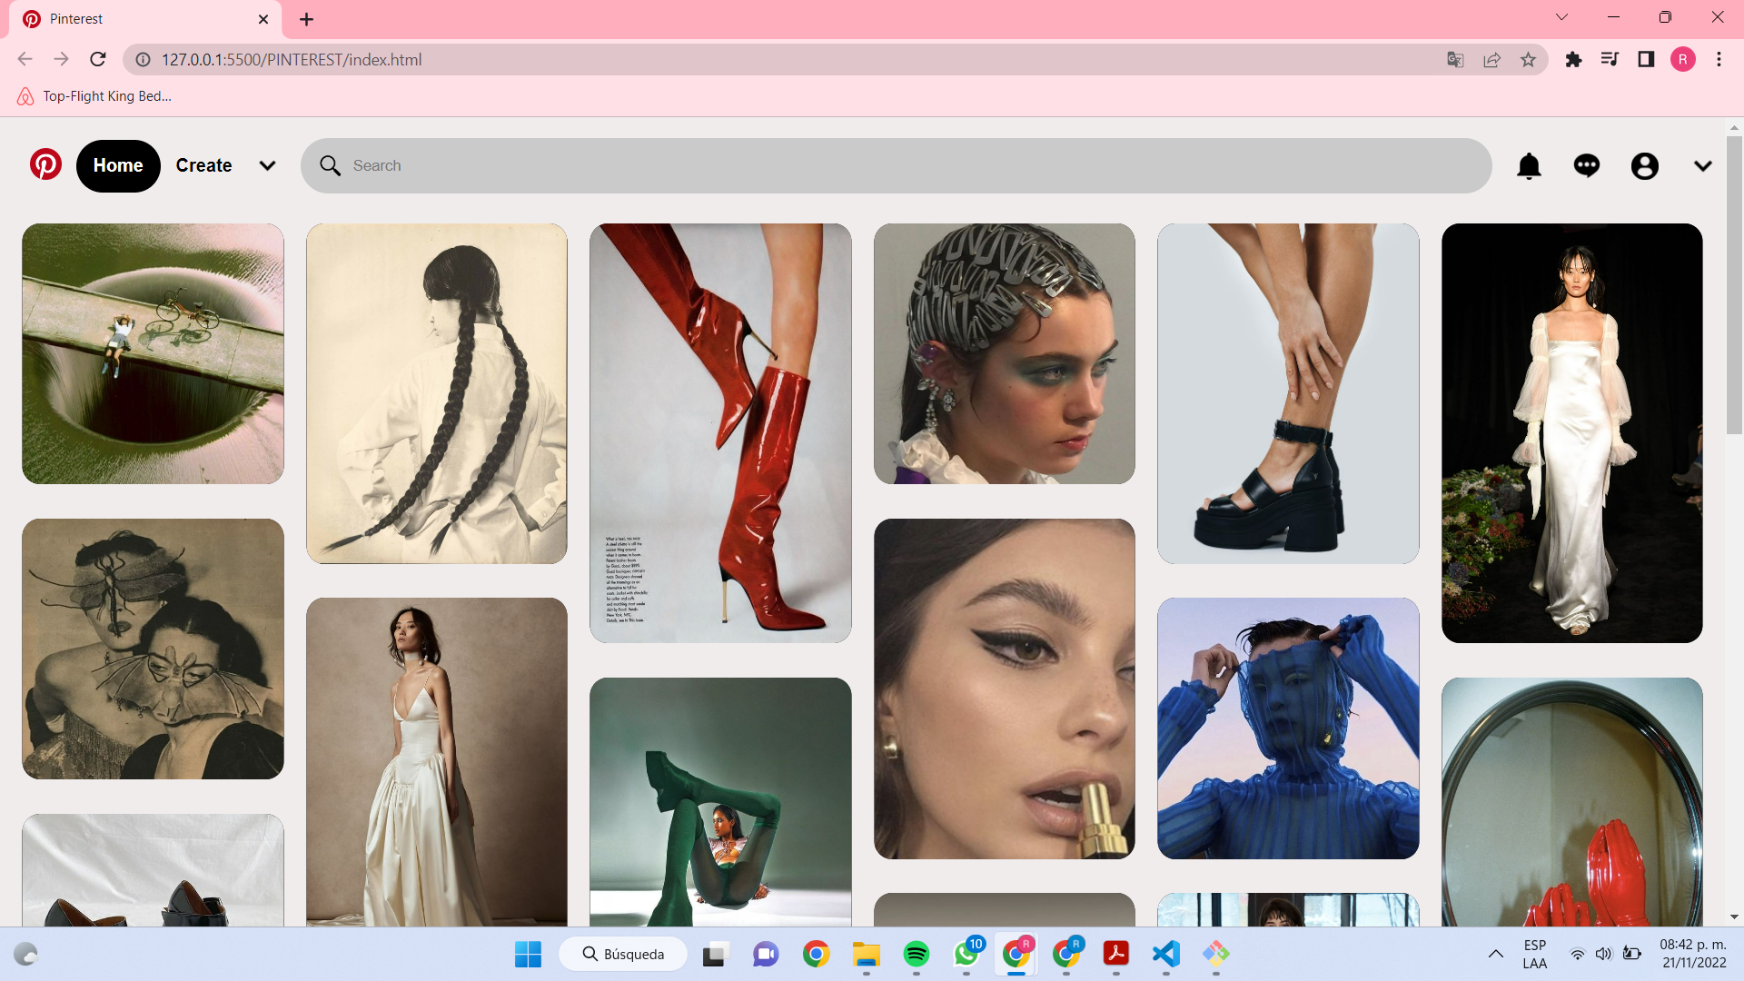The height and width of the screenshot is (981, 1744).
Task: Open the Chrome side panel icon
Action: (1646, 60)
